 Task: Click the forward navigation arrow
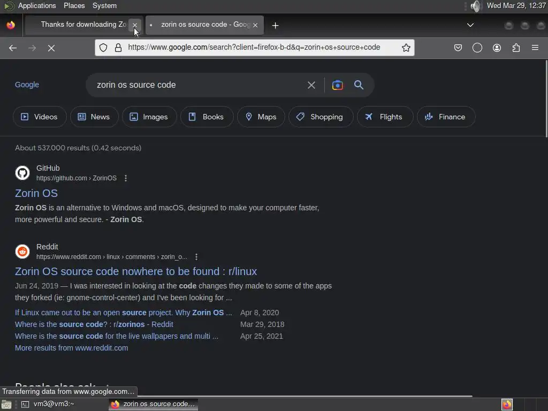[x=32, y=48]
